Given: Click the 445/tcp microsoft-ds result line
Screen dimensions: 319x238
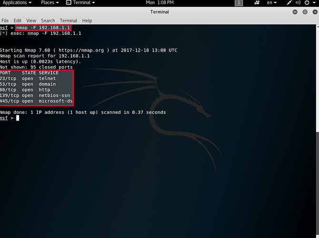Looking at the screenshot, I should [x=36, y=101].
